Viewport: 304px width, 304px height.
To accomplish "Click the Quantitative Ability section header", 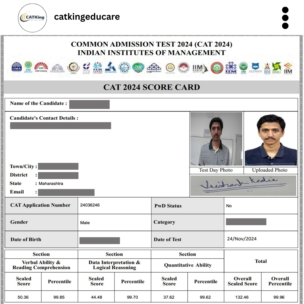I will pyautogui.click(x=188, y=265).
